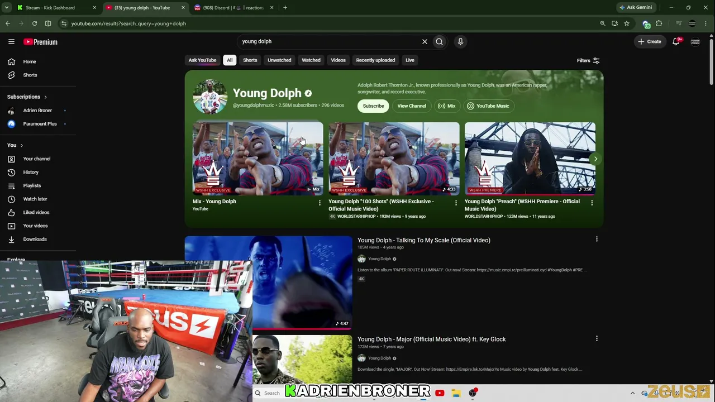Open a new browser tab
715x402 pixels.
pos(285,8)
